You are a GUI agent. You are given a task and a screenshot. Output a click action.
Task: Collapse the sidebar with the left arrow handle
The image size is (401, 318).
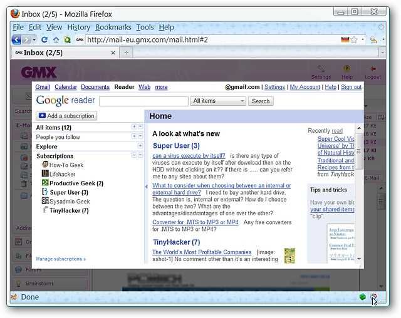pos(146,187)
